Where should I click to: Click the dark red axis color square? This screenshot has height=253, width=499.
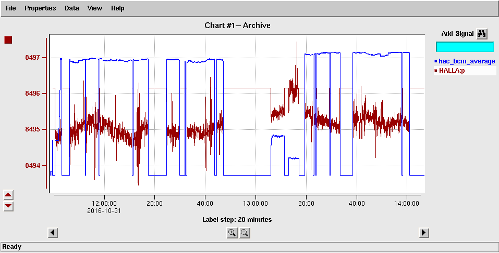8,40
